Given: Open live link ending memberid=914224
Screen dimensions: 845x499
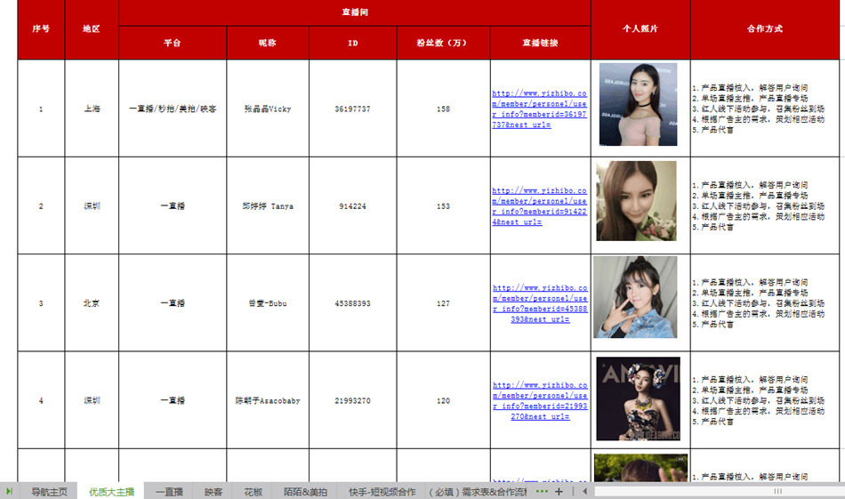Looking at the screenshot, I should click(x=539, y=206).
